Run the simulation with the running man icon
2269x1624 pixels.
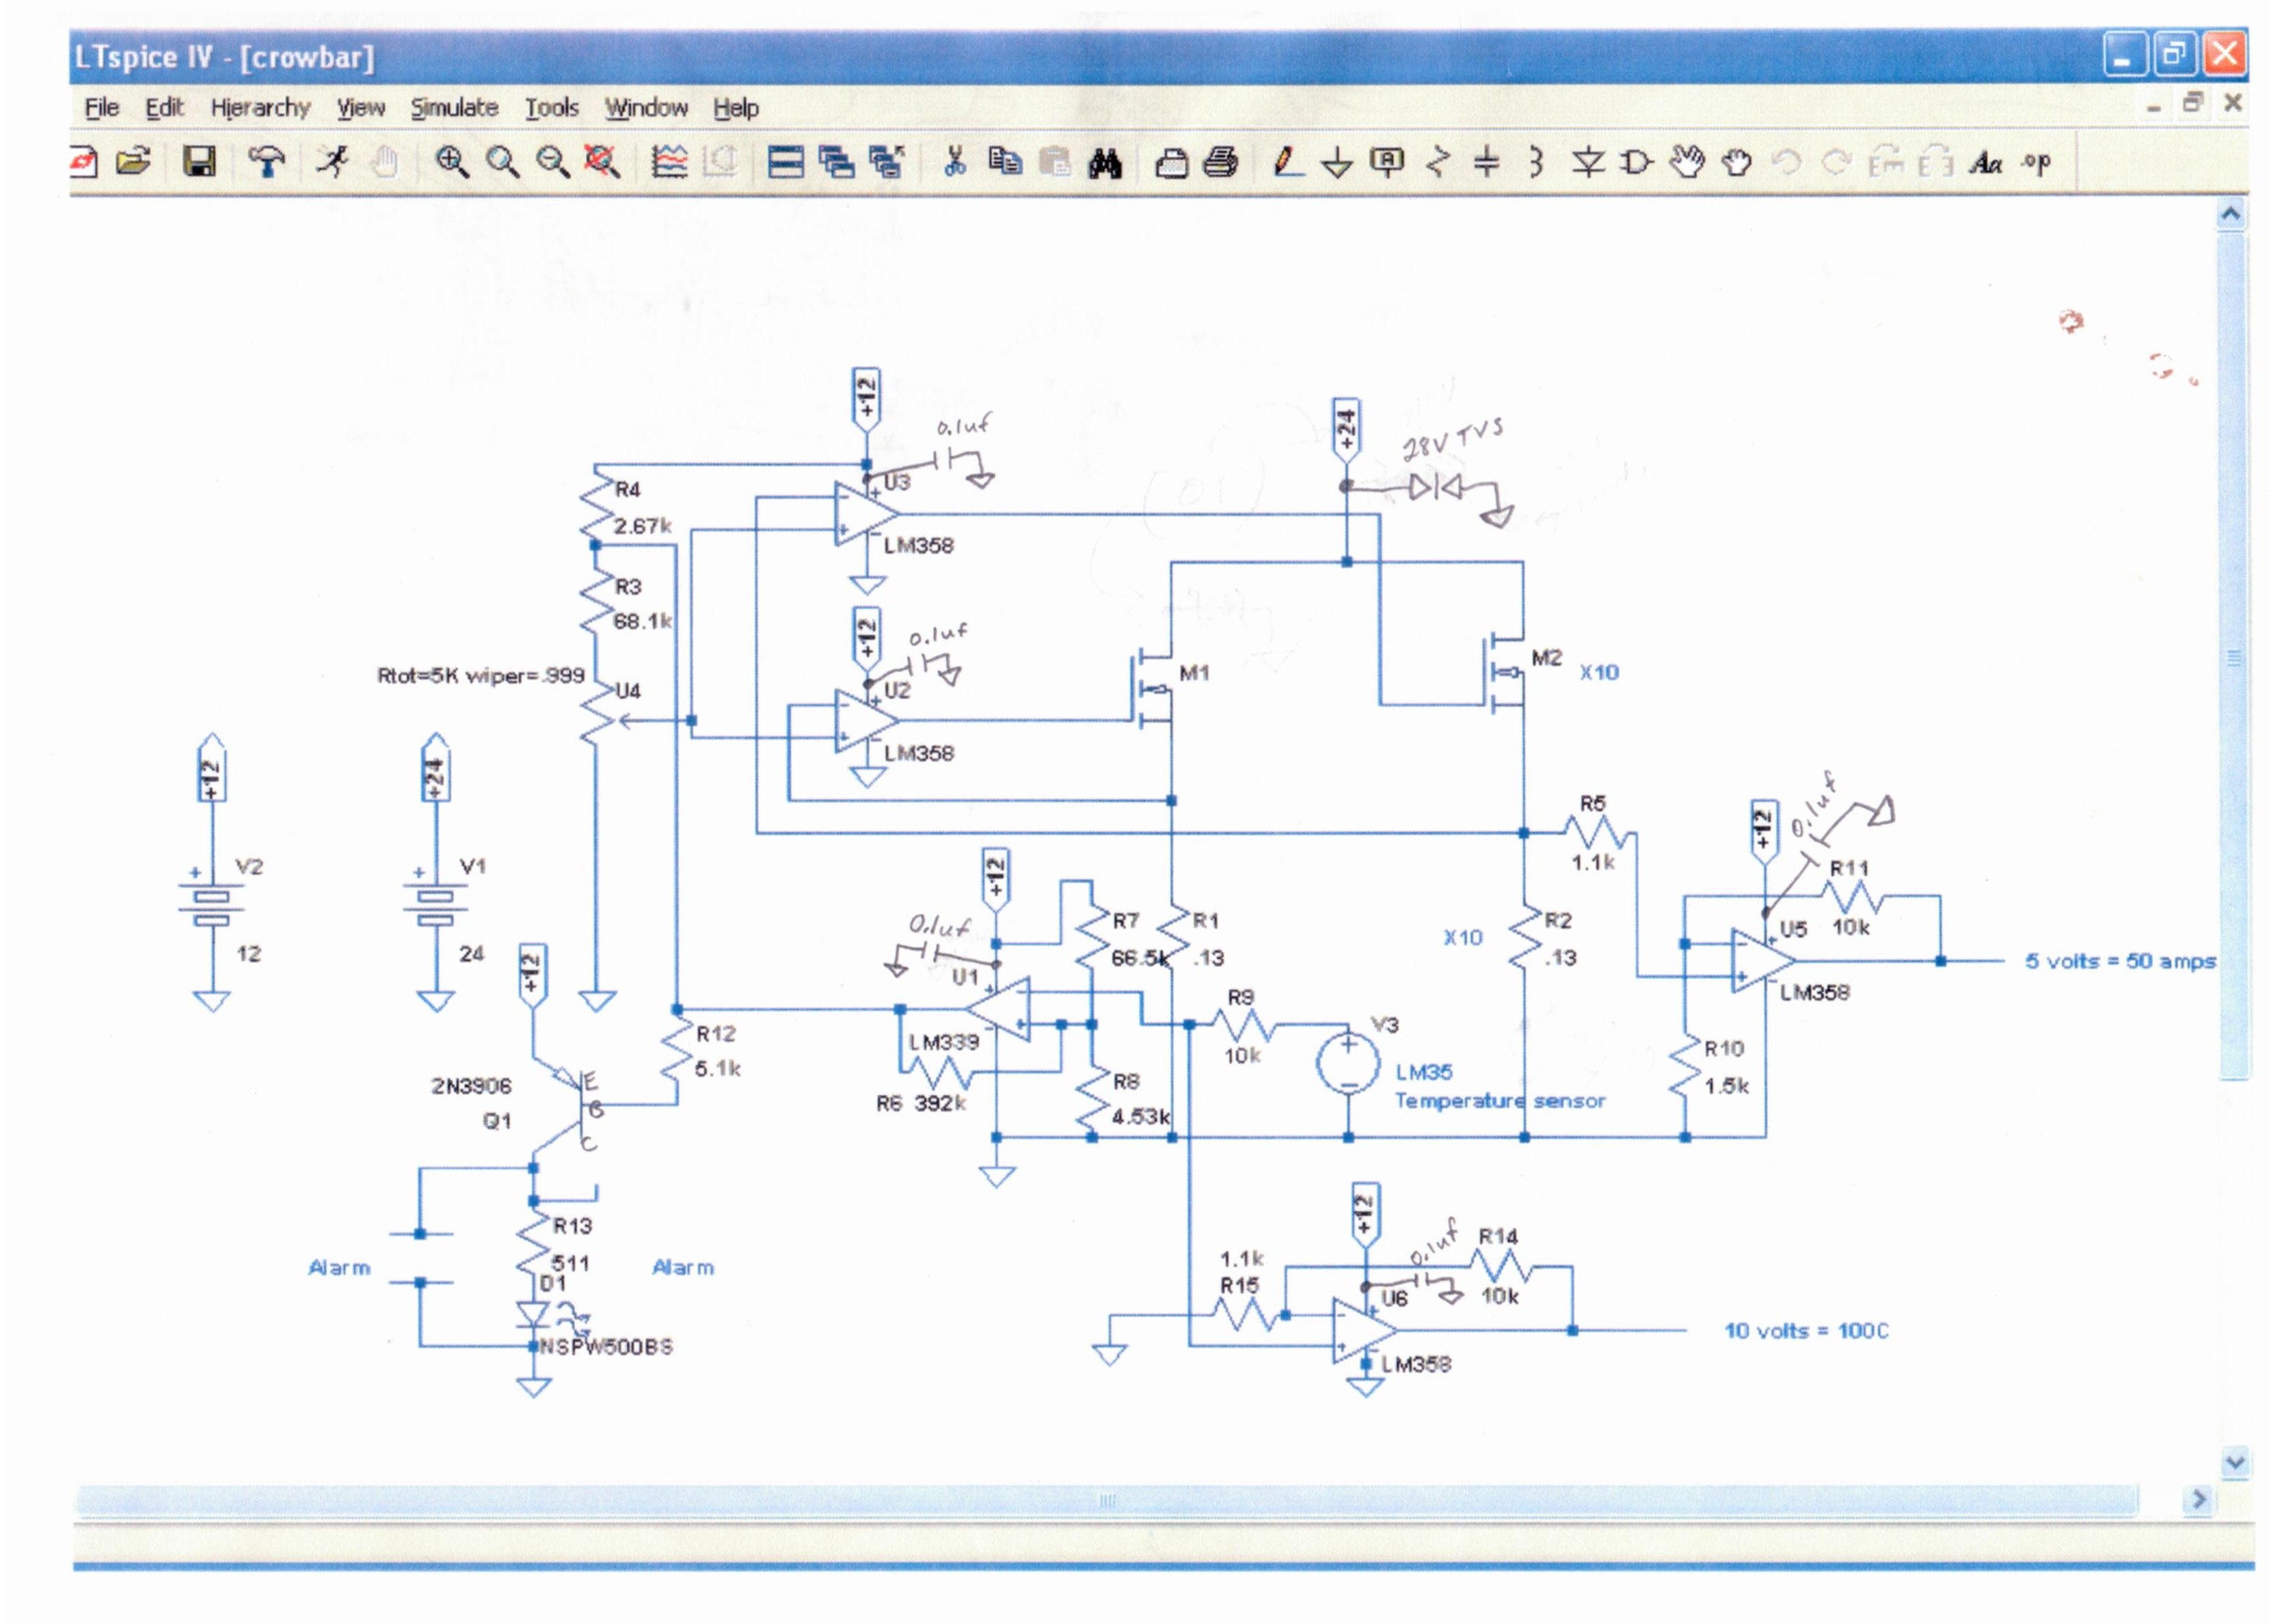(333, 161)
